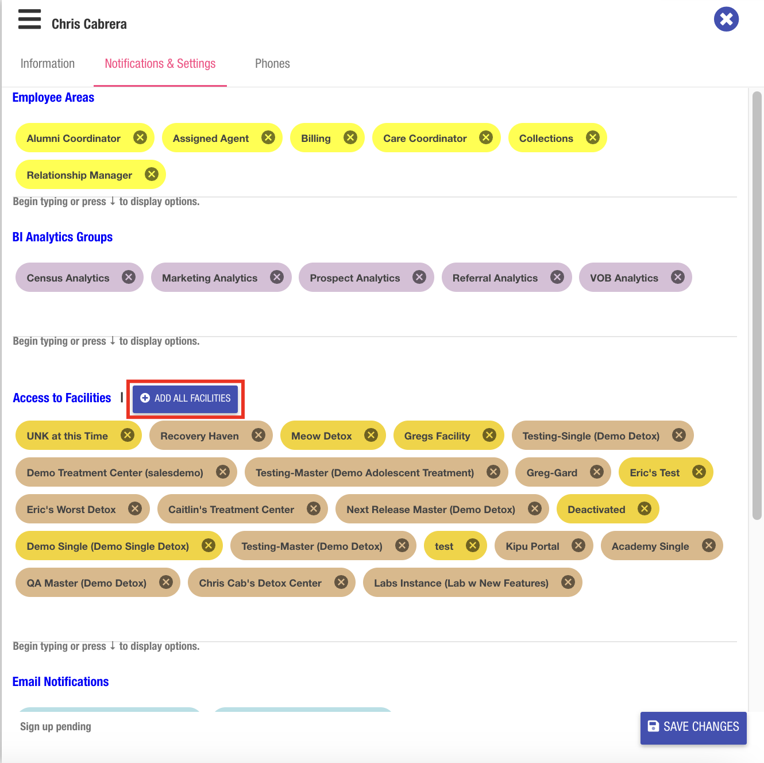This screenshot has width=764, height=763.
Task: Delete the Collections employee area tag
Action: (x=593, y=137)
